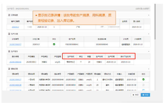
Task: Click green check status for requisition 202003000027
Action: [143, 79]
